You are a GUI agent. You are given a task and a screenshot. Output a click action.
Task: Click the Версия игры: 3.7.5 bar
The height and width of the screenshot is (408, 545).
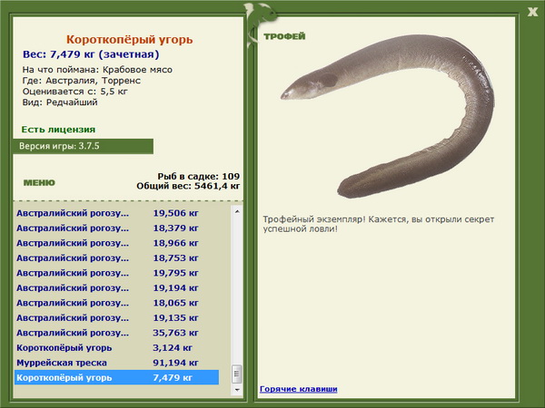coord(83,146)
